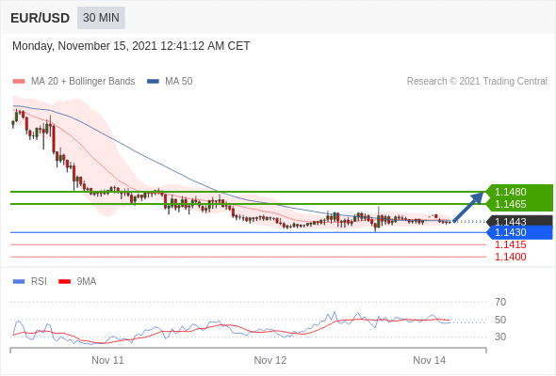This screenshot has width=556, height=376.
Task: Click the red 1.1415 support label
Action: click(x=510, y=244)
